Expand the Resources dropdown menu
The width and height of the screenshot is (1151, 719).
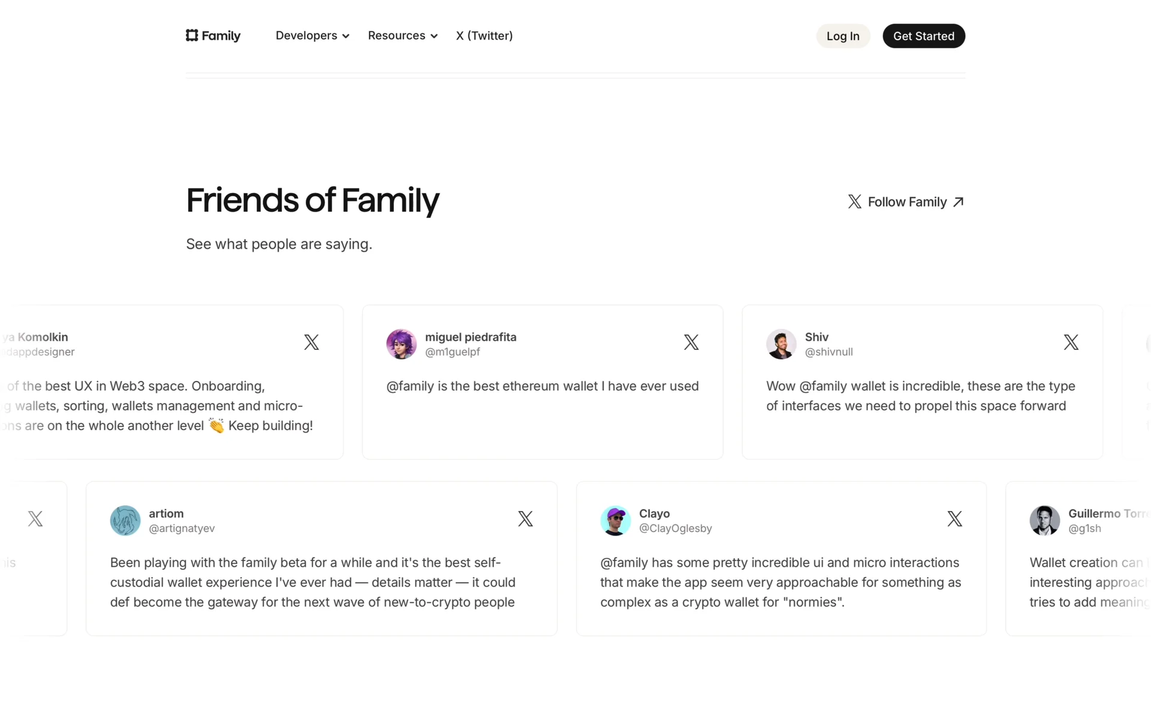pyautogui.click(x=396, y=35)
